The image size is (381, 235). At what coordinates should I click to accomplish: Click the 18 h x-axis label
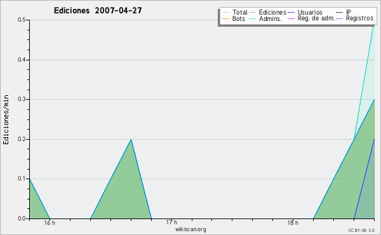(293, 223)
